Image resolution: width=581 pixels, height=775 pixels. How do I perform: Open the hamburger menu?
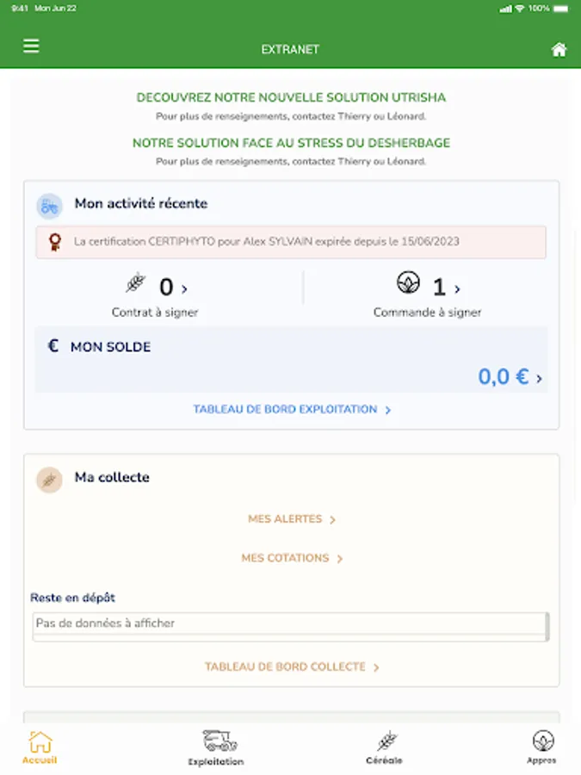(x=31, y=46)
